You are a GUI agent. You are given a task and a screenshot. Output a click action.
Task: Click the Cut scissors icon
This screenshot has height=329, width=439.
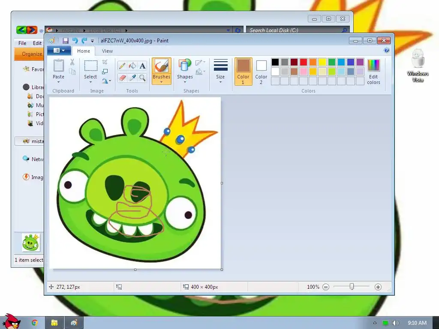coord(72,62)
